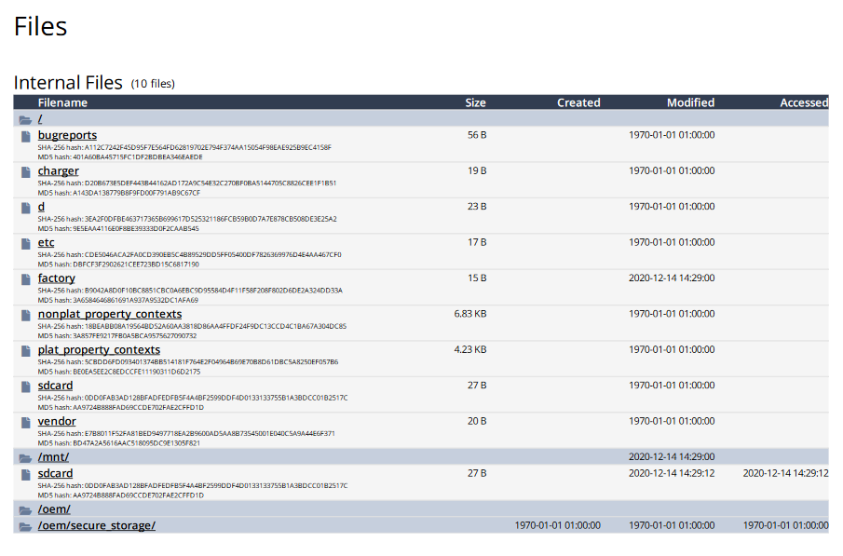Expand the /oem/ folder row
This screenshot has width=843, height=556.
click(x=54, y=509)
